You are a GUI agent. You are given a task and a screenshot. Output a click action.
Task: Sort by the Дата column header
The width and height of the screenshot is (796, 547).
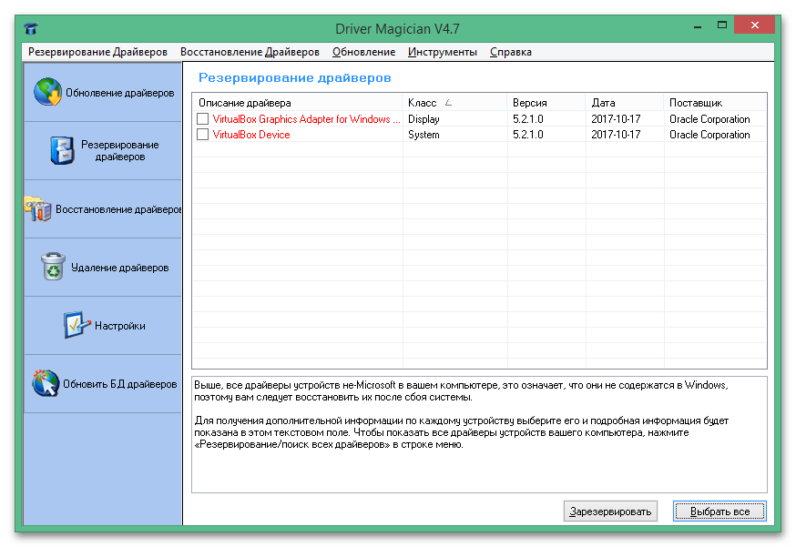click(625, 103)
